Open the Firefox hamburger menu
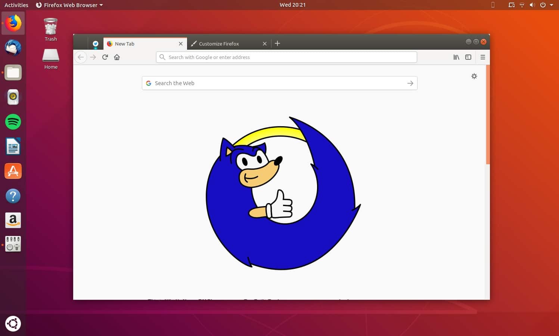The image size is (559, 336). tap(483, 57)
